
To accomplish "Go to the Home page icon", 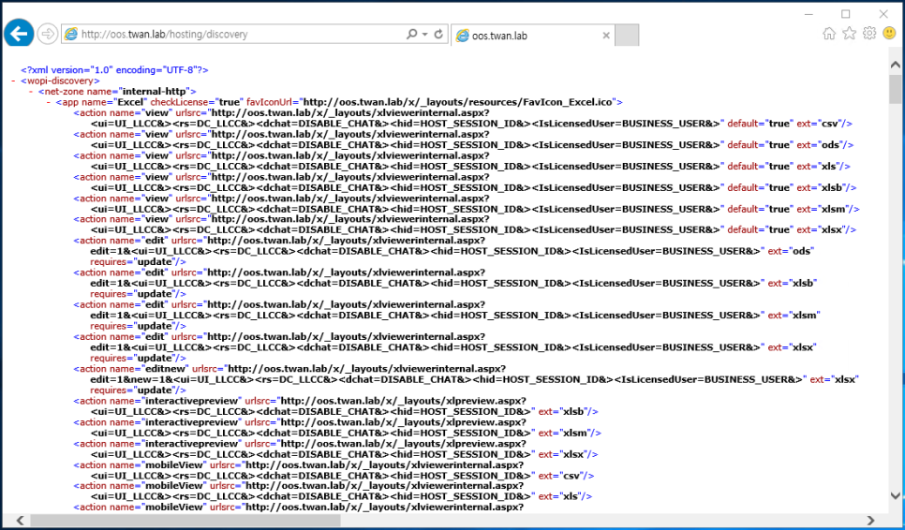I will click(x=829, y=34).
